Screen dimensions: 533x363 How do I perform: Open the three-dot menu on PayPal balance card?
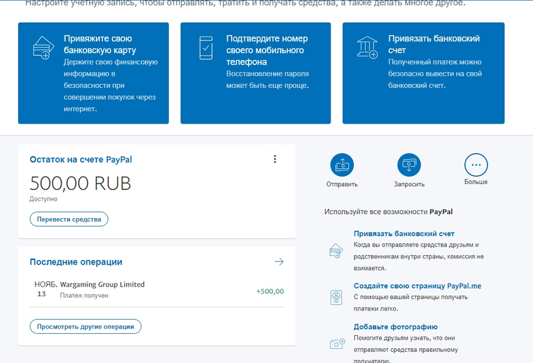click(275, 159)
